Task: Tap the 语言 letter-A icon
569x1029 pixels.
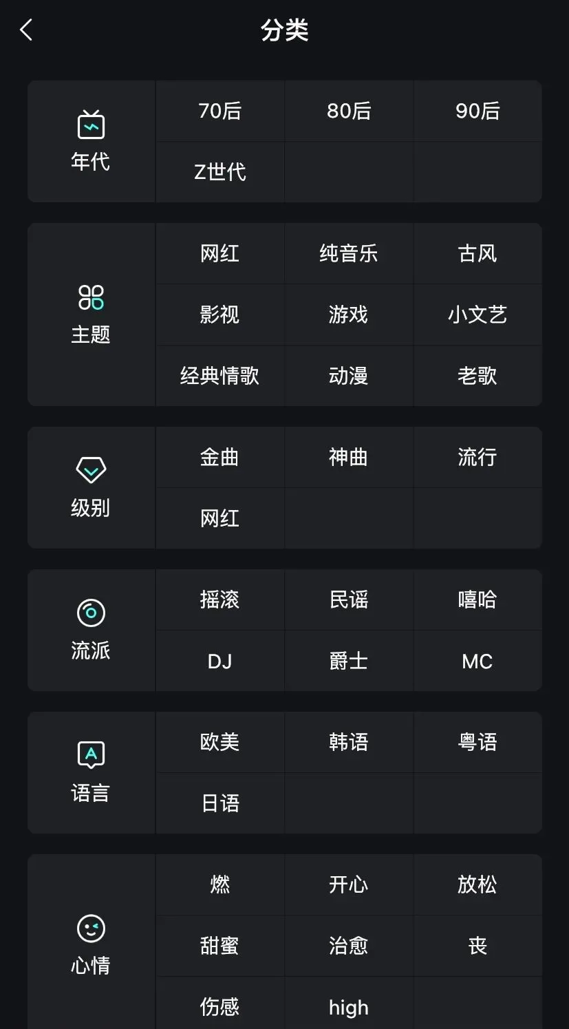Action: click(x=91, y=755)
